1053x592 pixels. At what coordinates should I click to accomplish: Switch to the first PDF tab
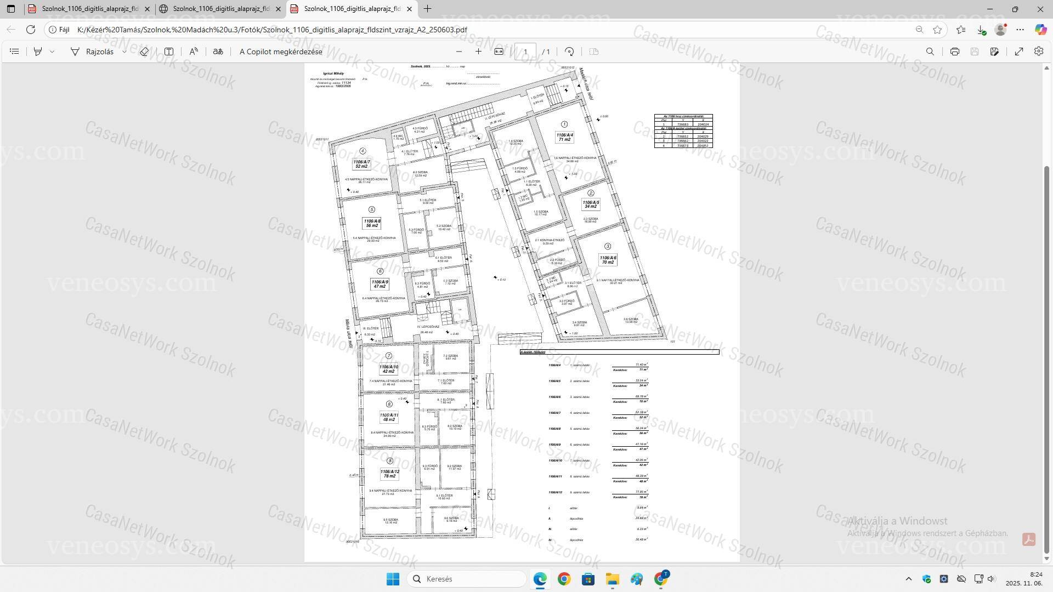(89, 9)
